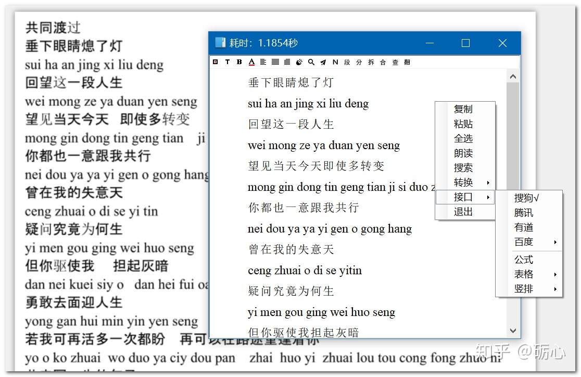Click the window app icon in title bar
Screen dimensions: 581x377
click(220, 43)
